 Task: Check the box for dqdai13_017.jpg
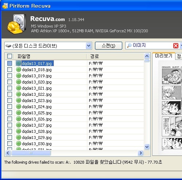pos(9,63)
